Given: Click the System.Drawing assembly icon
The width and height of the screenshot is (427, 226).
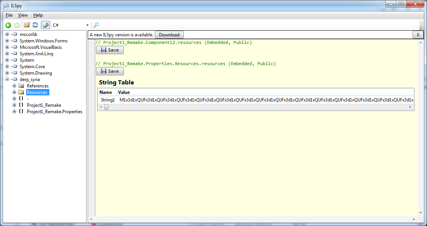Looking at the screenshot, I should [x=15, y=73].
